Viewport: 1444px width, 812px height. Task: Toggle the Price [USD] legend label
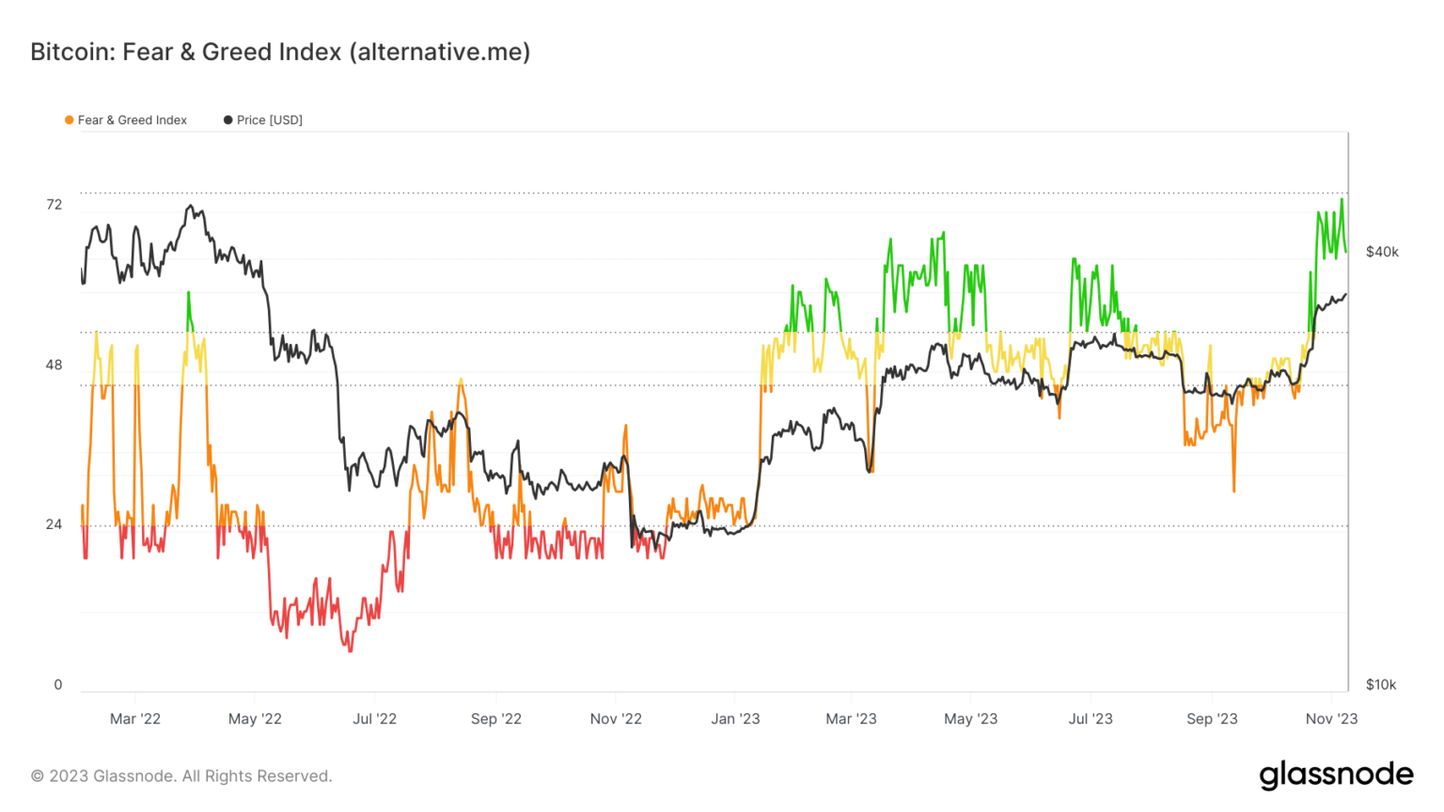click(x=270, y=120)
